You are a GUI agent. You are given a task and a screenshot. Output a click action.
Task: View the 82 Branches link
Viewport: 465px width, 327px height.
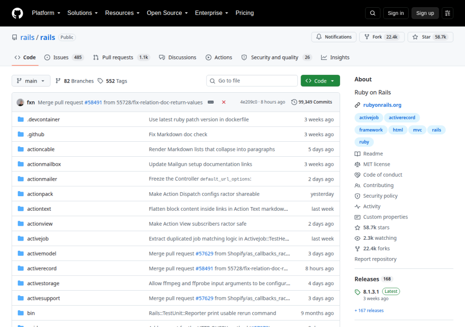(74, 81)
